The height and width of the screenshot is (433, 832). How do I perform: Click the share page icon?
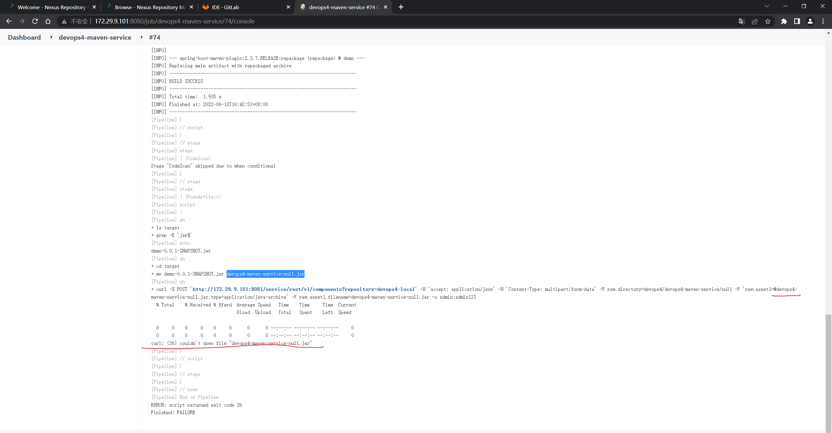755,21
